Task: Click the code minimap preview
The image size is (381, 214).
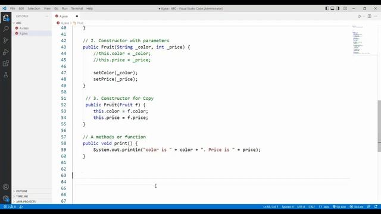Action: [361, 40]
